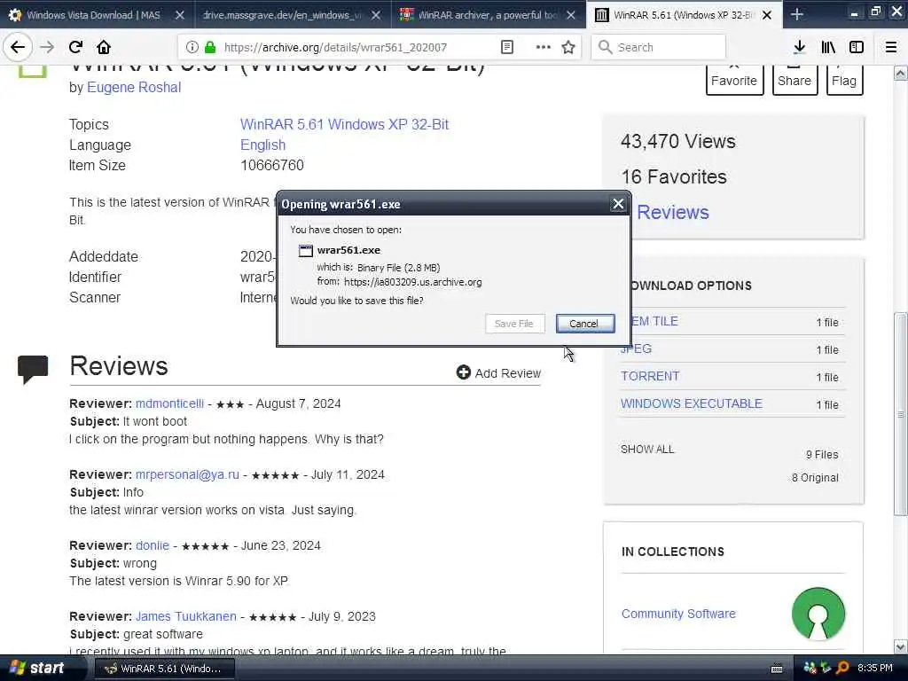
Task: Click the Add Review plus icon
Action: [x=463, y=372]
